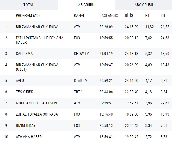
Task: Click the SH column header
Action: pos(163,15)
